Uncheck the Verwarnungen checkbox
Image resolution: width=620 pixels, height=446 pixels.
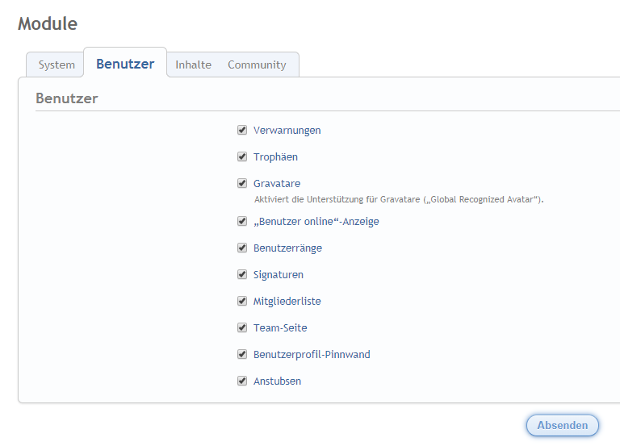(x=242, y=130)
